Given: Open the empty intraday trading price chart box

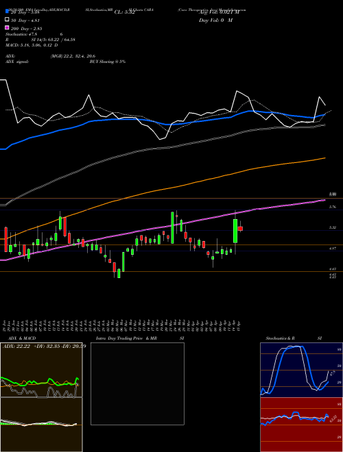Looking at the screenshot, I should click(x=137, y=384).
